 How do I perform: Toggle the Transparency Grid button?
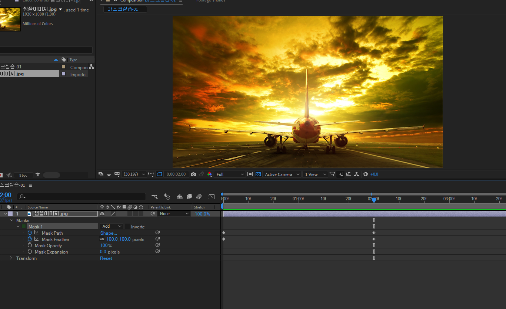pos(258,174)
